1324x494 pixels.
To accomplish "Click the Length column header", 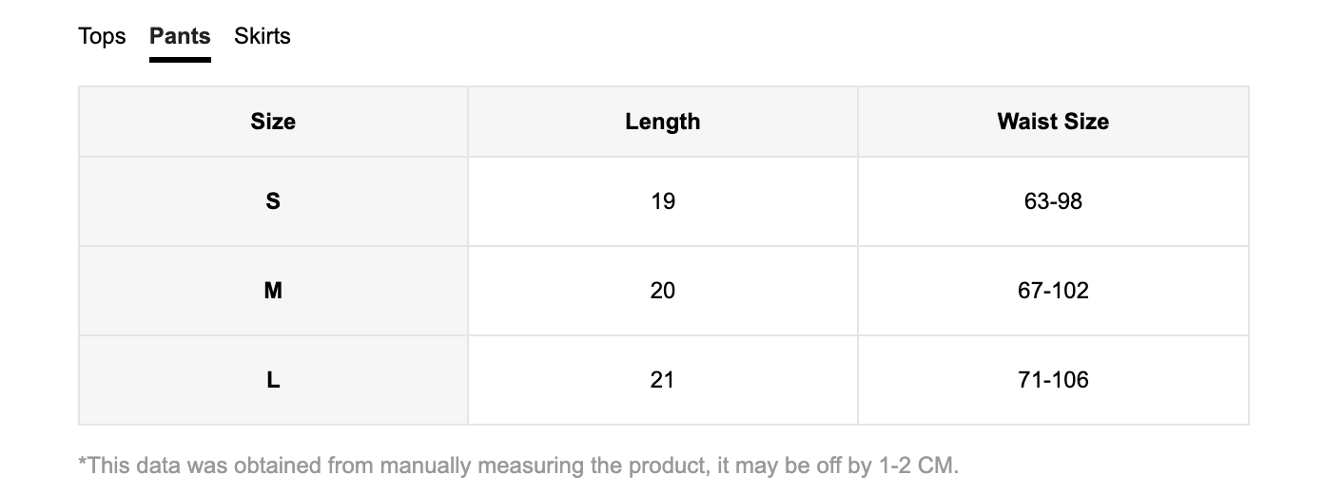I will coord(663,122).
